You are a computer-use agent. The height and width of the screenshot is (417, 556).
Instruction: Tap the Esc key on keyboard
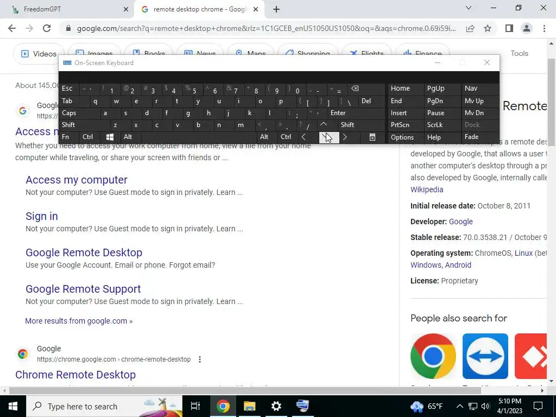(69, 89)
